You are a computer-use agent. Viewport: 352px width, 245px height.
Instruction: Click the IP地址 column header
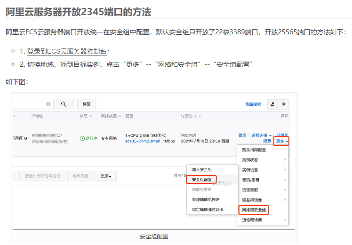[37, 116]
